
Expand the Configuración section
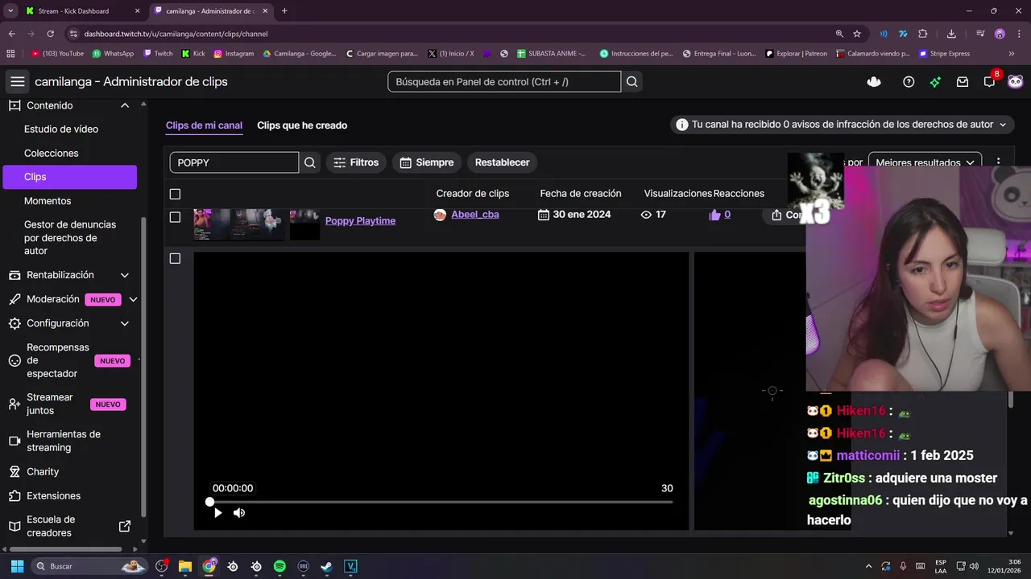point(125,323)
